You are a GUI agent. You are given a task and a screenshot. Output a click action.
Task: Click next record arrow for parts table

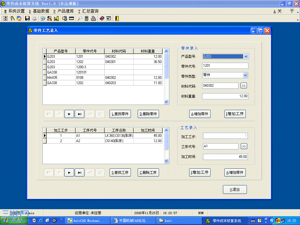tap(69, 114)
